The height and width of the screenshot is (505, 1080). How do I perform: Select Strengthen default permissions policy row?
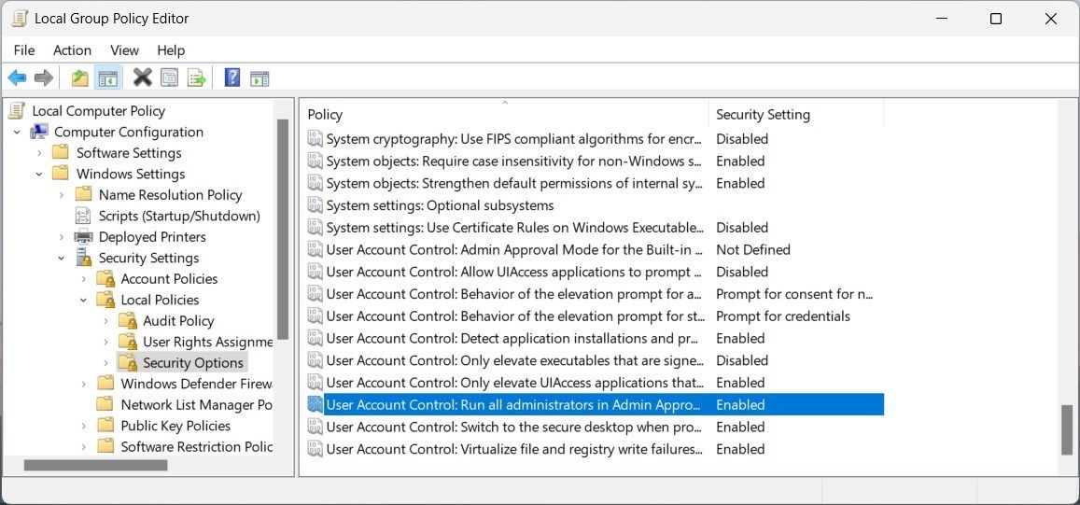(595, 183)
